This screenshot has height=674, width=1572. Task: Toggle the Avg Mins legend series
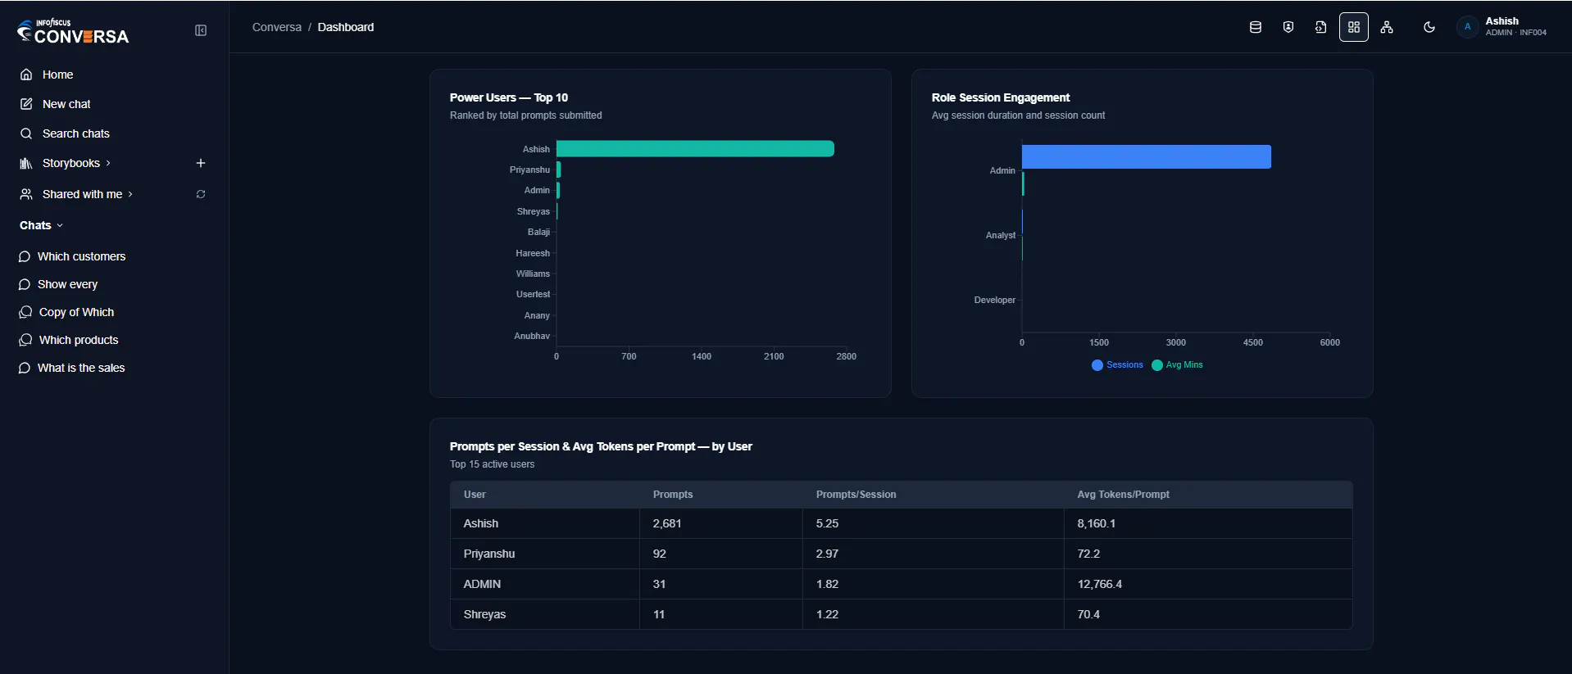click(1177, 365)
